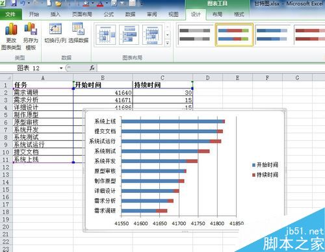Open the Data (数据) tab
The height and width of the screenshot is (252, 325).
131,14
